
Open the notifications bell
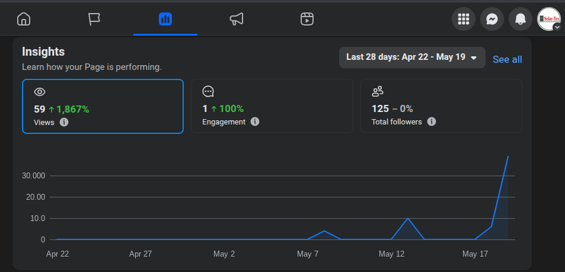tap(521, 19)
